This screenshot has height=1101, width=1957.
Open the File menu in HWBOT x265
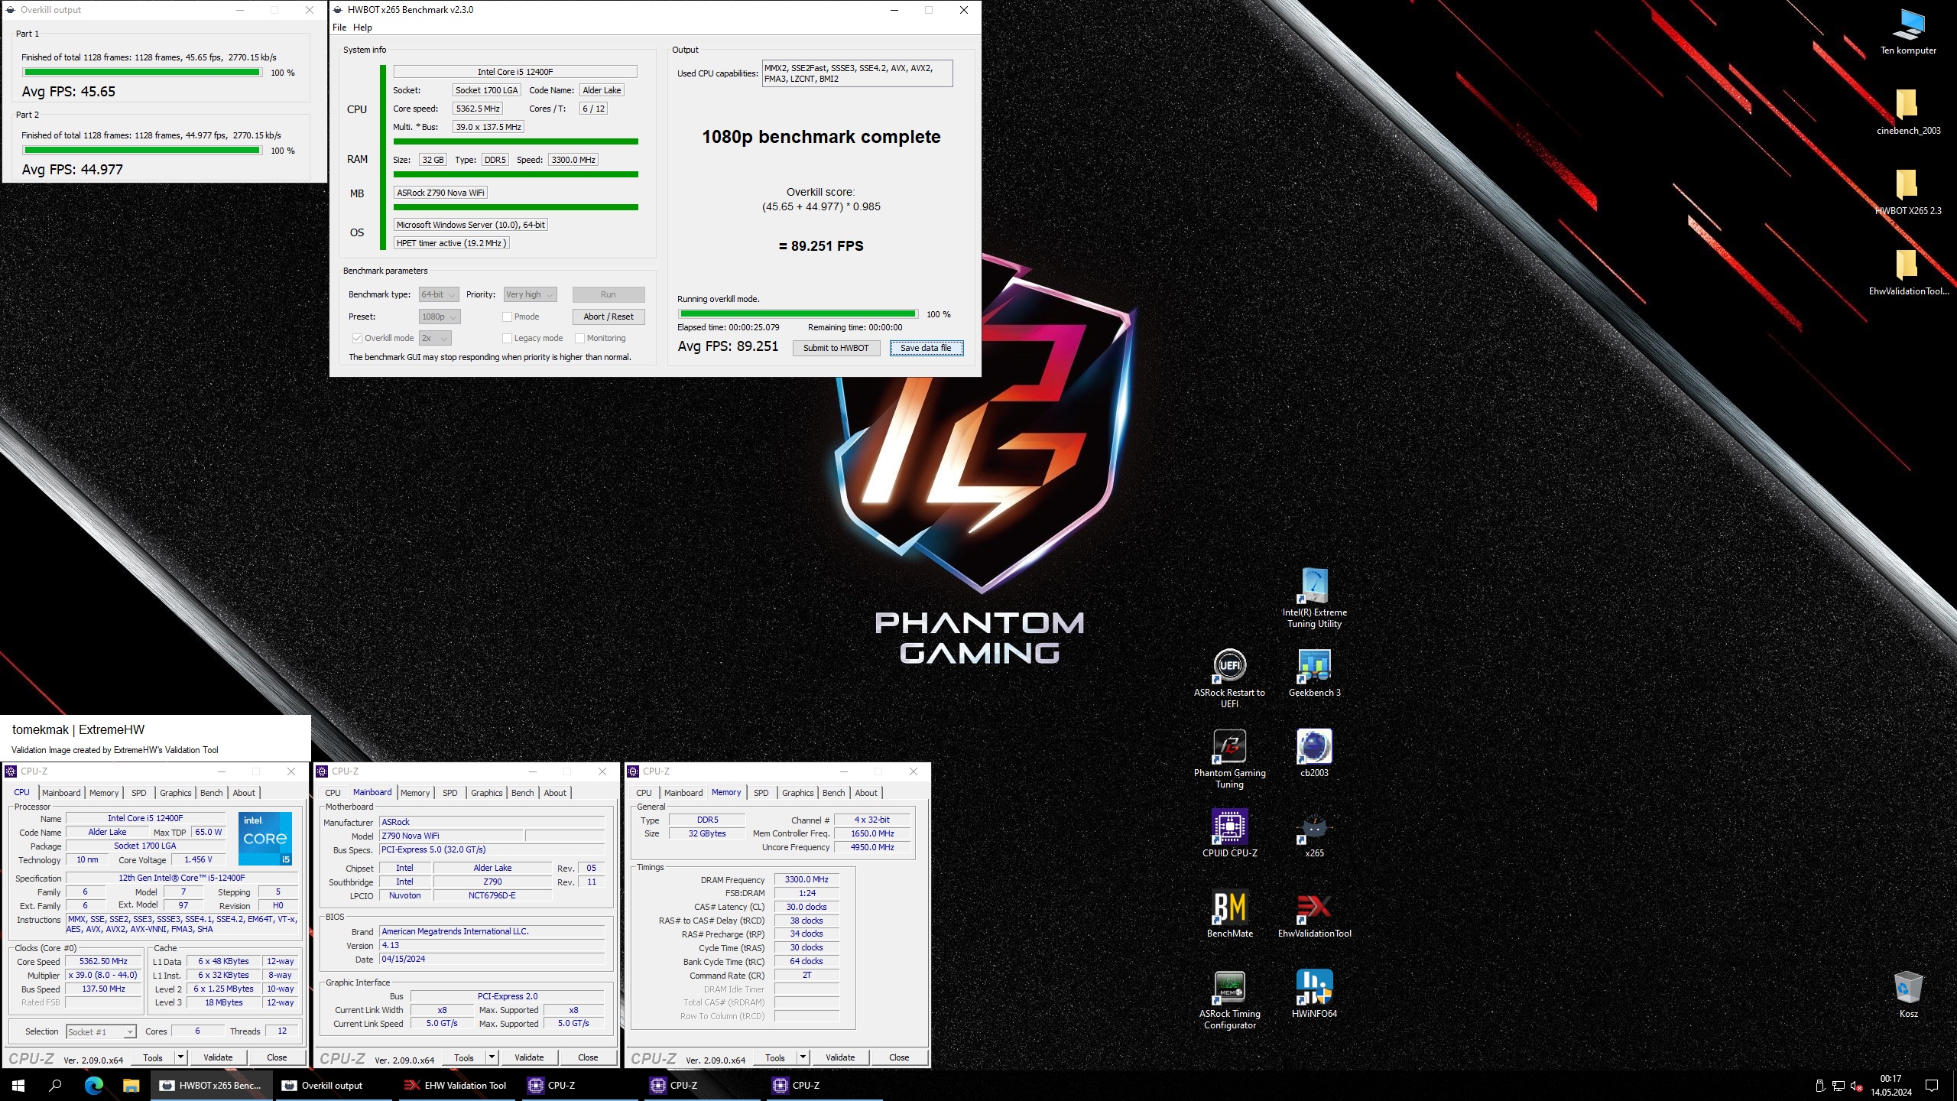(x=339, y=28)
